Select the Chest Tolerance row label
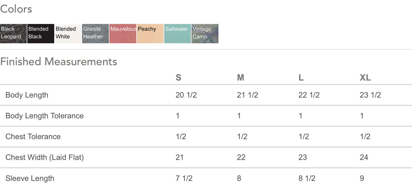Viewport: 412px width, 188px height. coord(33,137)
